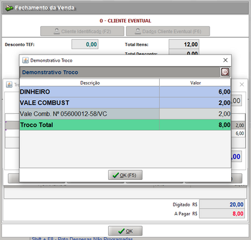Image resolution: width=251 pixels, height=240 pixels.
Task: Select the Troco Total row
Action: [x=125, y=125]
